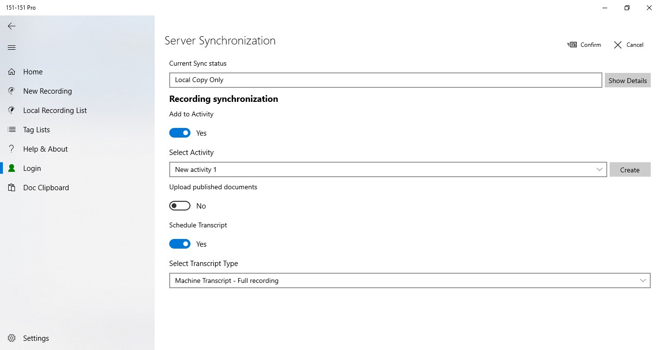658x350 pixels.
Task: Toggle the hamburger navigation menu
Action: [x=12, y=48]
